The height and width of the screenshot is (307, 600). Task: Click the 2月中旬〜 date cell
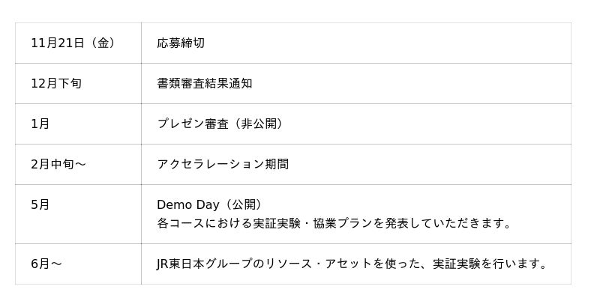pos(58,164)
